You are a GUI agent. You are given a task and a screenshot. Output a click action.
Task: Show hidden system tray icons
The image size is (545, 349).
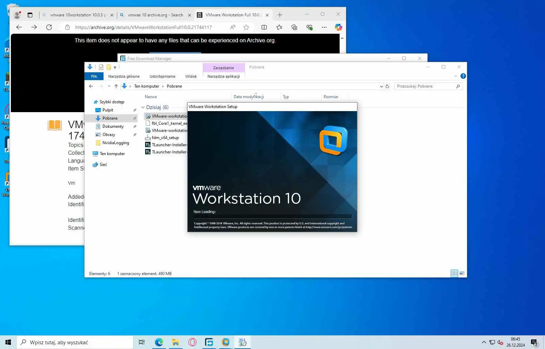point(484,342)
